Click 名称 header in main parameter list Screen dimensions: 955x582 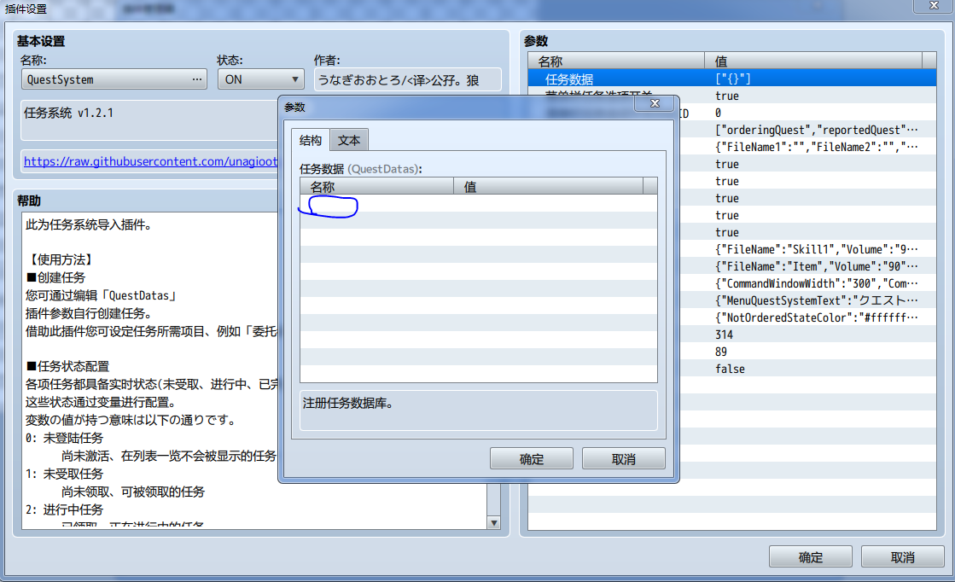click(x=616, y=61)
